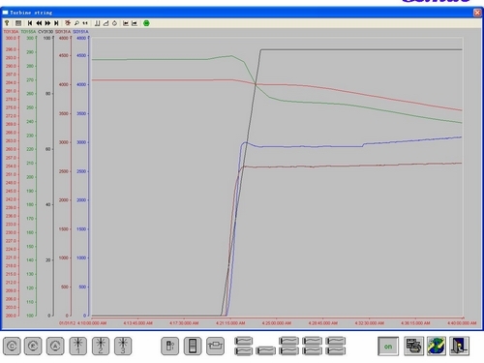Click the green circular status button

146,23
